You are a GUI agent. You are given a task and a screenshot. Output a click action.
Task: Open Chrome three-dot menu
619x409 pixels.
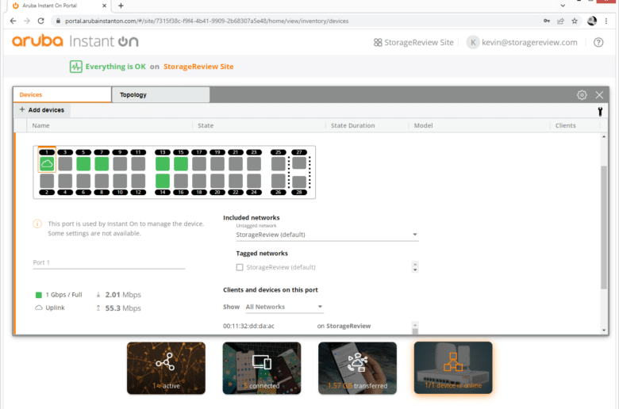point(606,21)
